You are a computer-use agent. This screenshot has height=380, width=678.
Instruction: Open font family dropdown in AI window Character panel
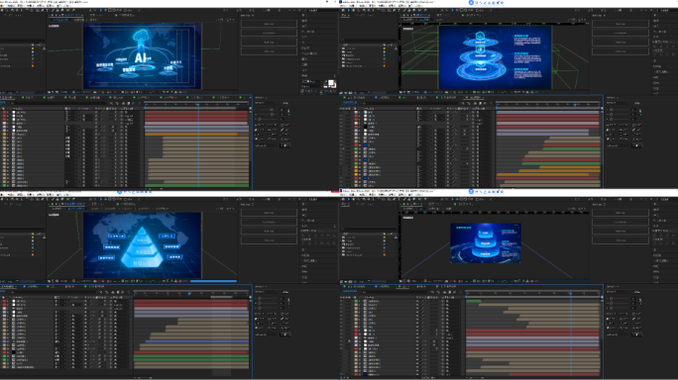coord(319,75)
